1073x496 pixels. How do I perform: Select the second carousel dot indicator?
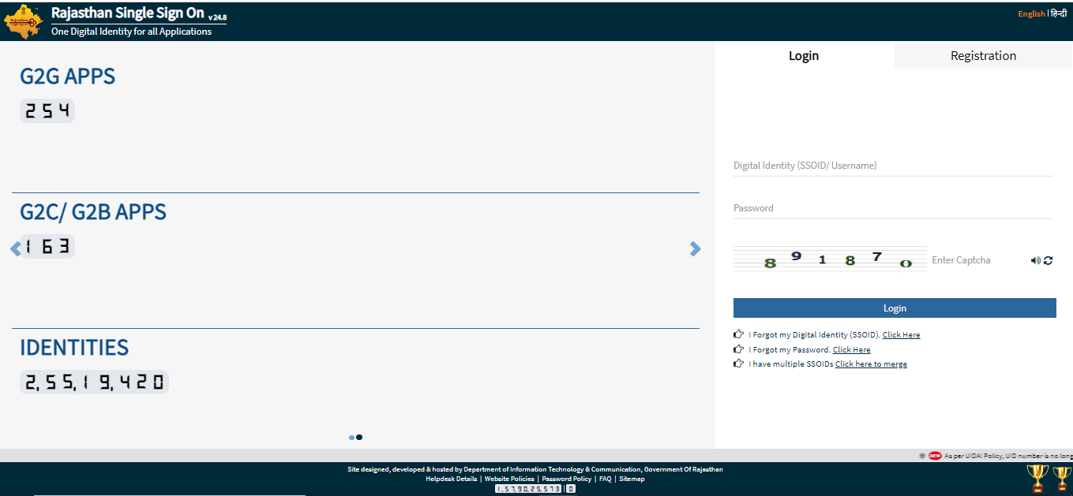(x=359, y=437)
